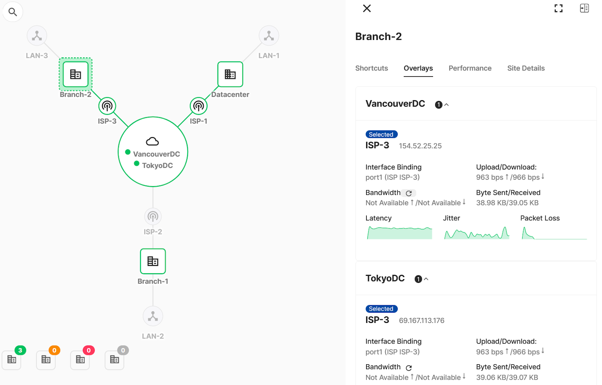Collapse the TokyoDC overlay section
This screenshot has width=602, height=385.
click(426, 279)
